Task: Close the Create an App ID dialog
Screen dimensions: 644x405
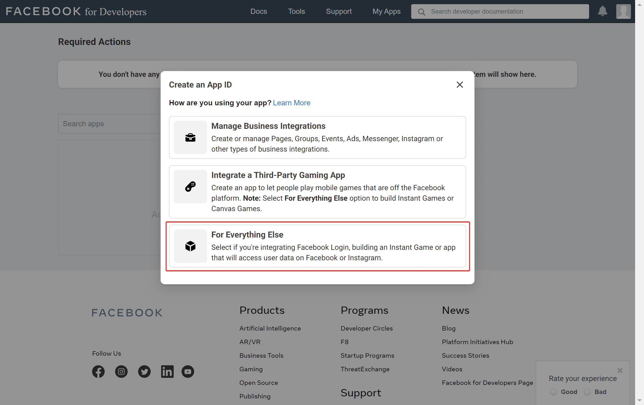Action: tap(460, 85)
